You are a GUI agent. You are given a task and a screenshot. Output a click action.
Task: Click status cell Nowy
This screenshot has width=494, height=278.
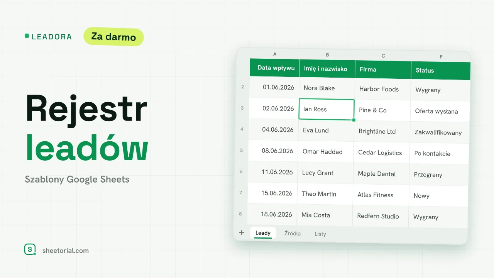(438, 196)
